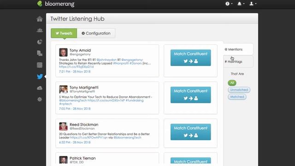Select the Mentions filter tab
295x166 pixels.
coord(238,49)
